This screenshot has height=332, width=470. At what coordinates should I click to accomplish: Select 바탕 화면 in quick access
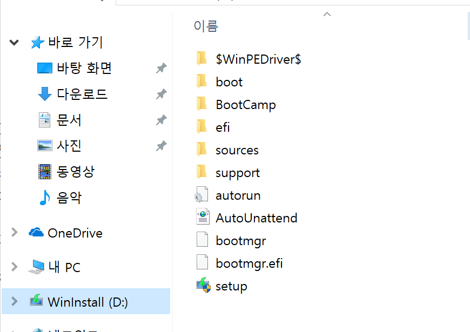point(84,68)
